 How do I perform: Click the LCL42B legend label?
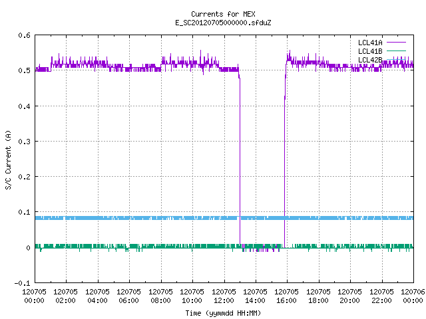pos(370,60)
